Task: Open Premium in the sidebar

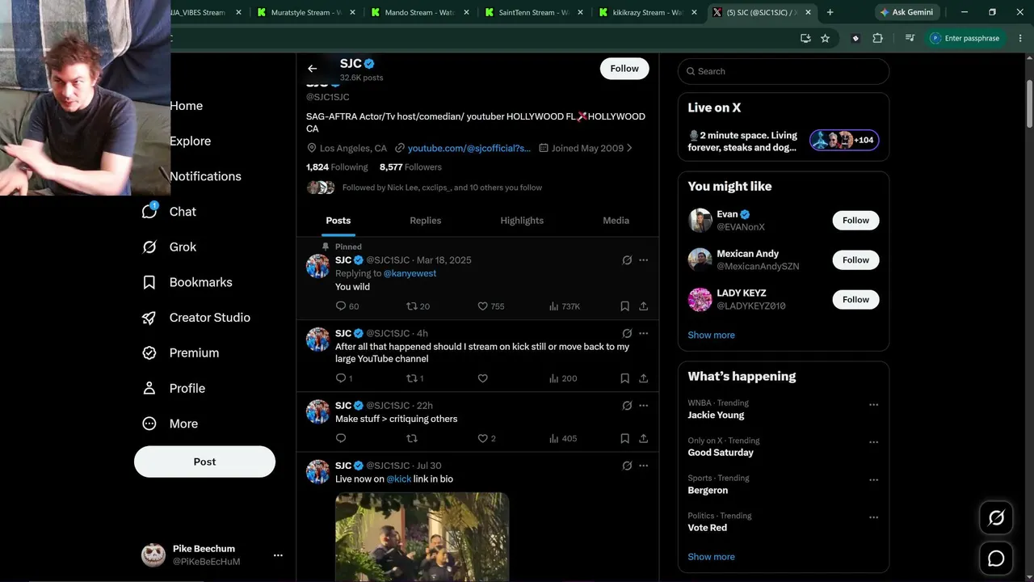Action: tap(180, 353)
